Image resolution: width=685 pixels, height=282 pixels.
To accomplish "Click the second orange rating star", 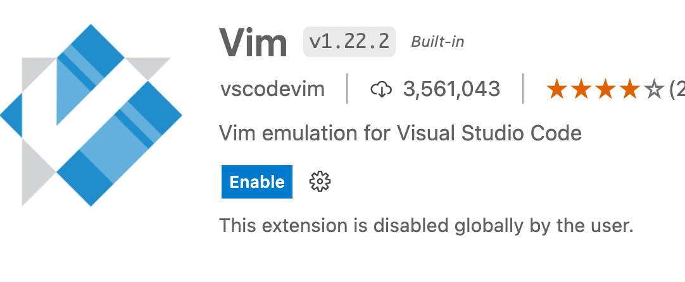I will [x=581, y=89].
